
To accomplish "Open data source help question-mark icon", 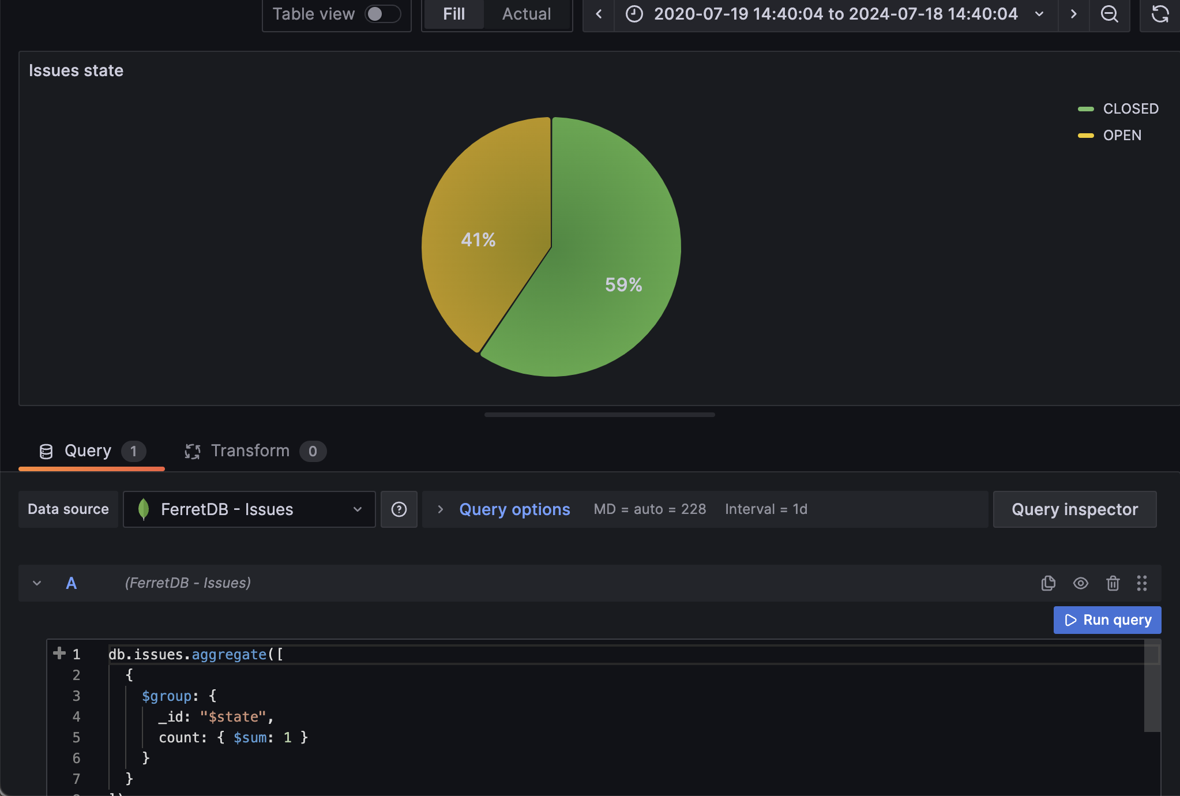I will click(399, 509).
